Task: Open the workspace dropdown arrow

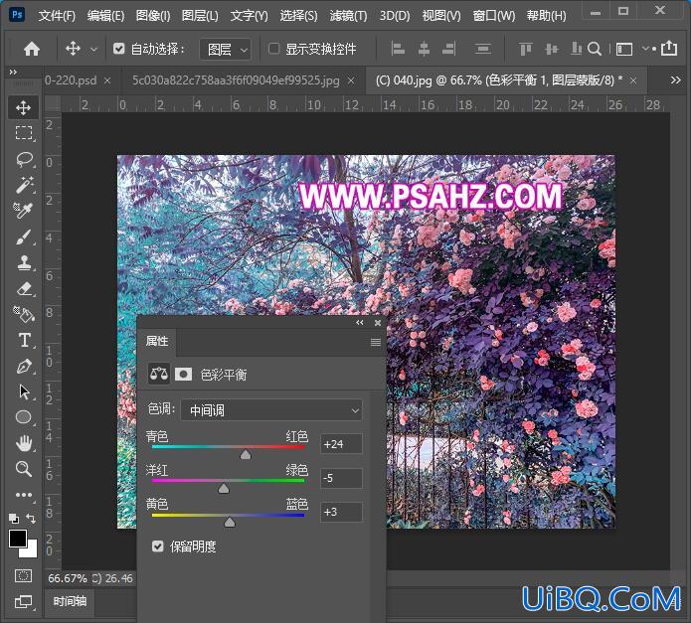Action: tap(645, 49)
